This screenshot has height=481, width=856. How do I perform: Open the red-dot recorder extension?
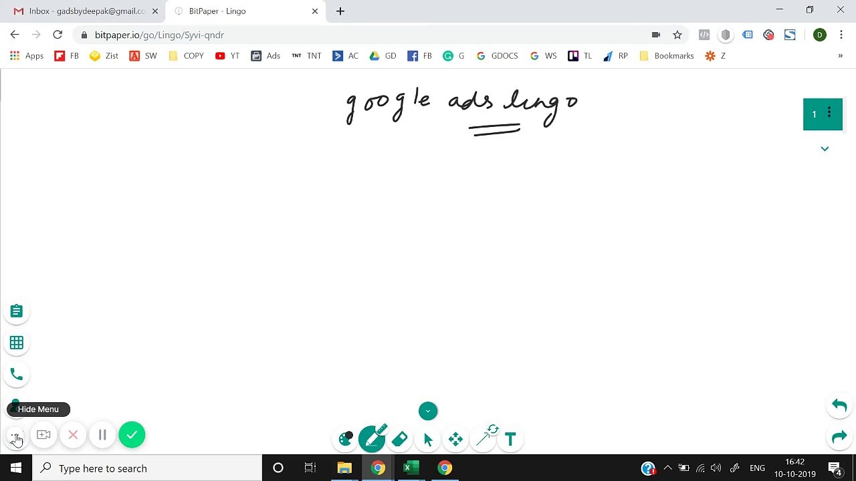click(768, 35)
